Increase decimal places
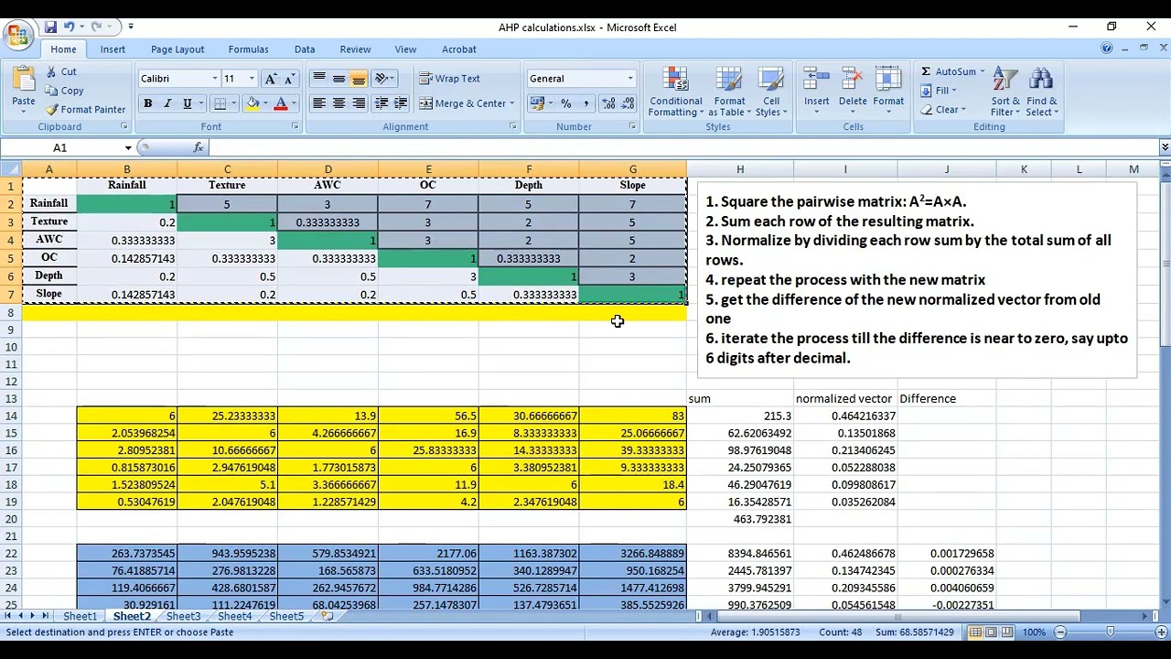Image resolution: width=1171 pixels, height=659 pixels. [608, 103]
